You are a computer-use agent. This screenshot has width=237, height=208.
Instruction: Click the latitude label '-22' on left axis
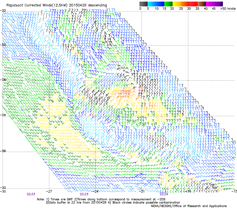[x=3, y=45]
